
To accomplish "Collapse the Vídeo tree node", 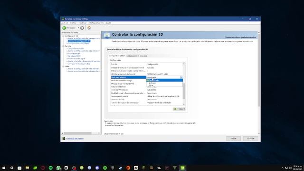I will pos(63,66).
